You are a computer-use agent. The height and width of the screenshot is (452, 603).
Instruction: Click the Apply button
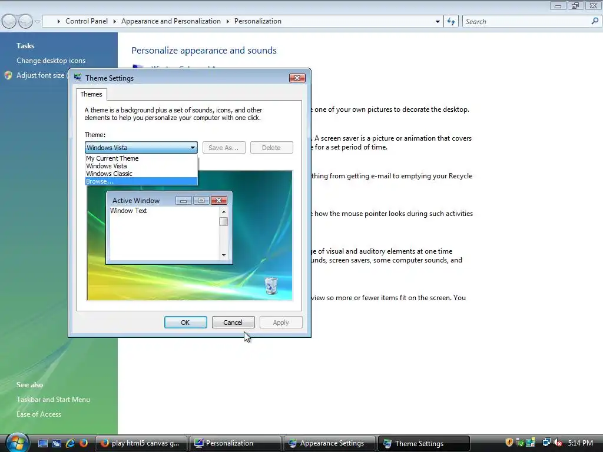point(281,323)
